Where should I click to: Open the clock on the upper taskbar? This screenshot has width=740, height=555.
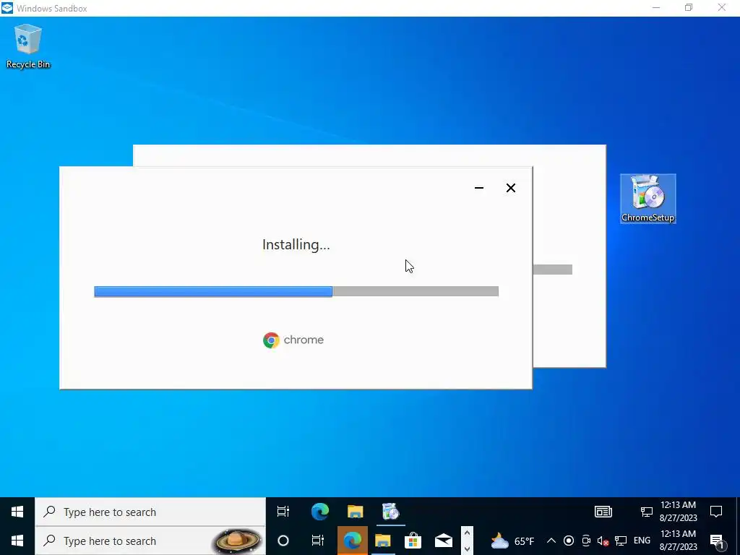[678, 512]
